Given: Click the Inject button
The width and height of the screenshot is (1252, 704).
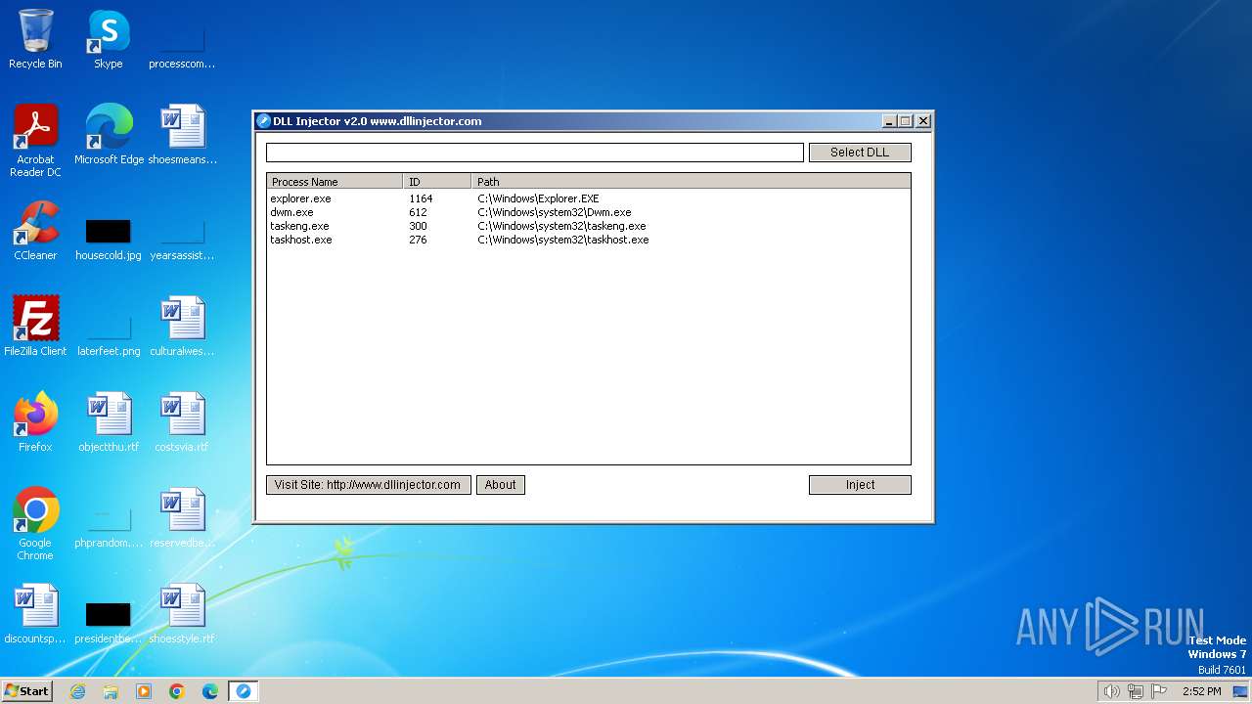Looking at the screenshot, I should click(860, 485).
